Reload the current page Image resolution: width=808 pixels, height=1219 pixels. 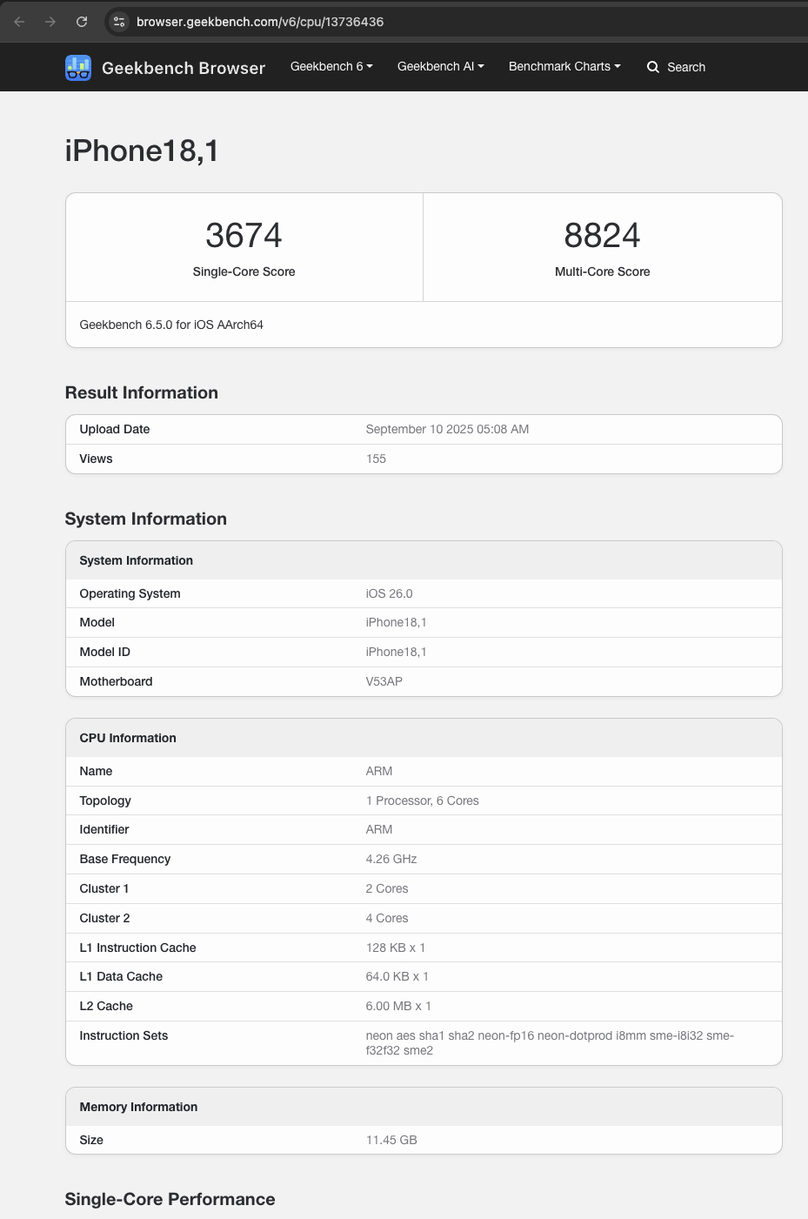82,22
